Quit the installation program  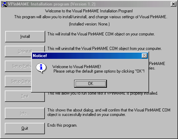pyautogui.click(x=25, y=128)
